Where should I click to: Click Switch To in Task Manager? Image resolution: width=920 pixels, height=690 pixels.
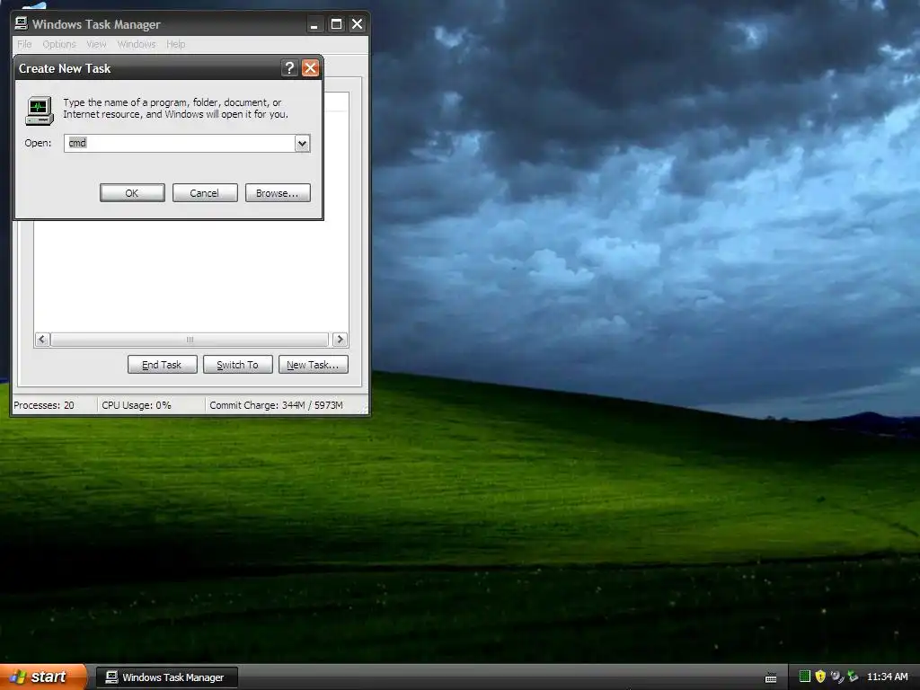click(237, 365)
